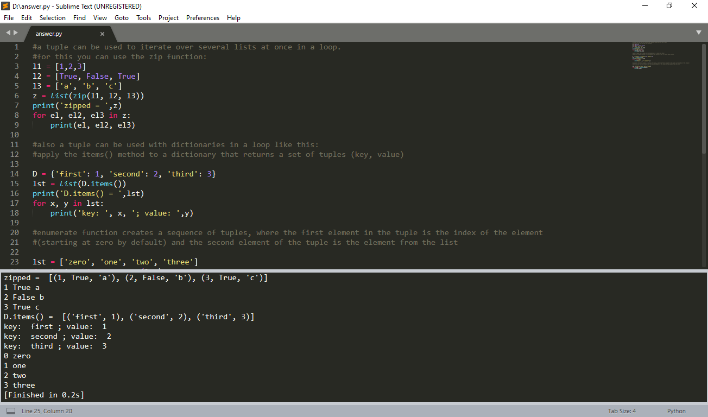Image resolution: width=708 pixels, height=417 pixels.
Task: Click the tab scroll right arrow
Action: click(16, 33)
